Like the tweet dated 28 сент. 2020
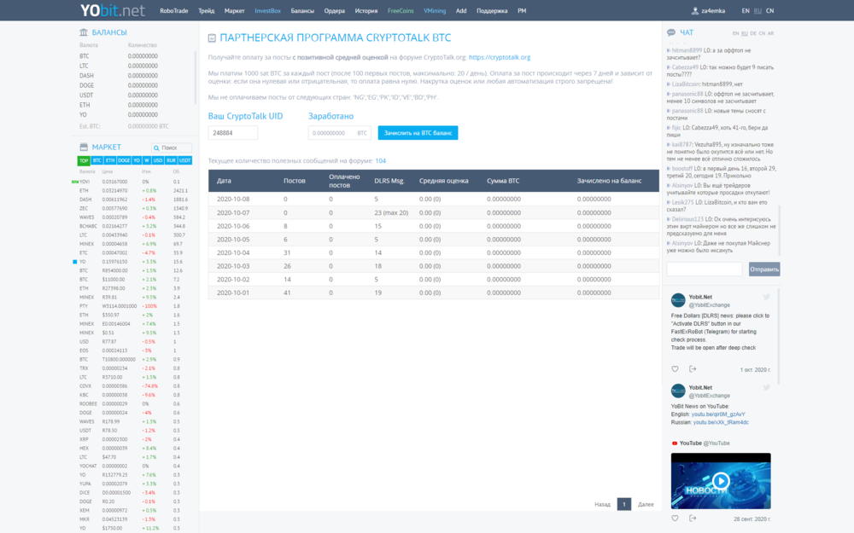 (675, 519)
